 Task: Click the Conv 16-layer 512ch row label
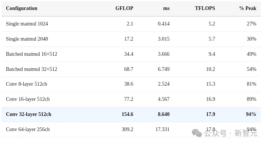coord(28,99)
